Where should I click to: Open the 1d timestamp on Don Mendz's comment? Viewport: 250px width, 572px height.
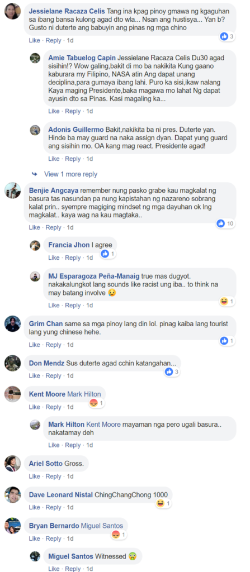(70, 376)
